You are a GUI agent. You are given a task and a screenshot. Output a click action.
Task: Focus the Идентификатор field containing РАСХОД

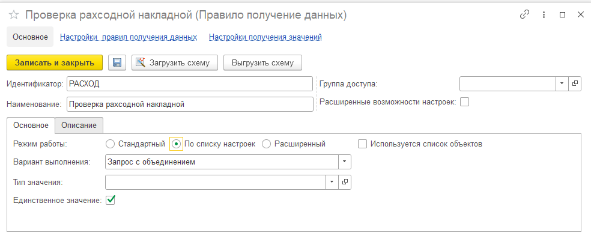[190, 83]
